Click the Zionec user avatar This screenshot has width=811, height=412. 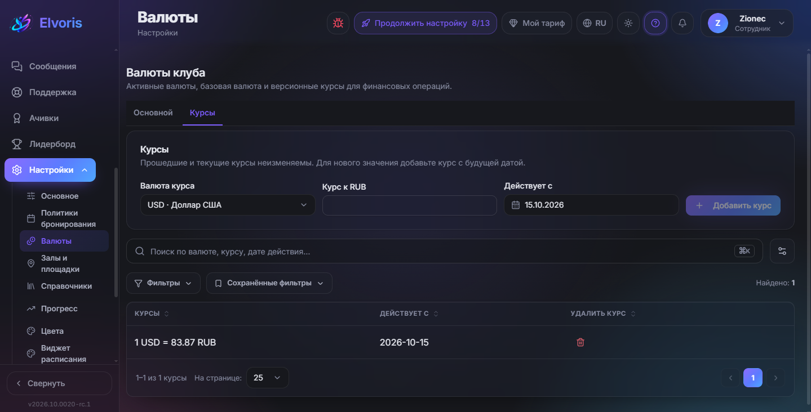coord(717,23)
